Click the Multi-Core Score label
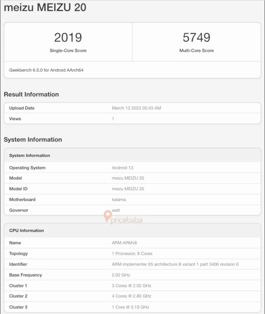This screenshot has height=314, width=265. click(196, 51)
